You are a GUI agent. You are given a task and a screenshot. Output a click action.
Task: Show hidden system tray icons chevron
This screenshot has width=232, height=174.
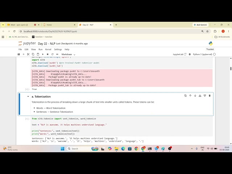pos(192,149)
